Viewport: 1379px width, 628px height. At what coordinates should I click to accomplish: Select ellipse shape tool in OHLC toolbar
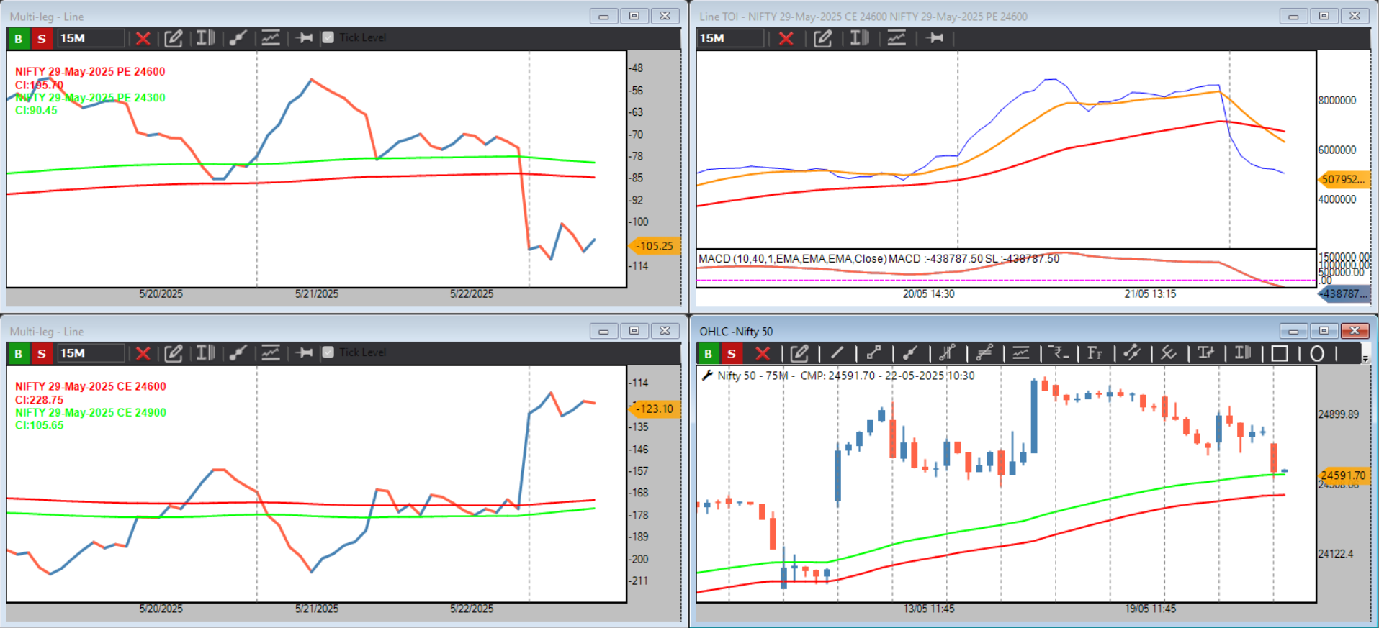click(1317, 353)
